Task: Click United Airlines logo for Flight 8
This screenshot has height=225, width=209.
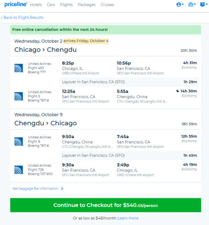Action: (19, 142)
